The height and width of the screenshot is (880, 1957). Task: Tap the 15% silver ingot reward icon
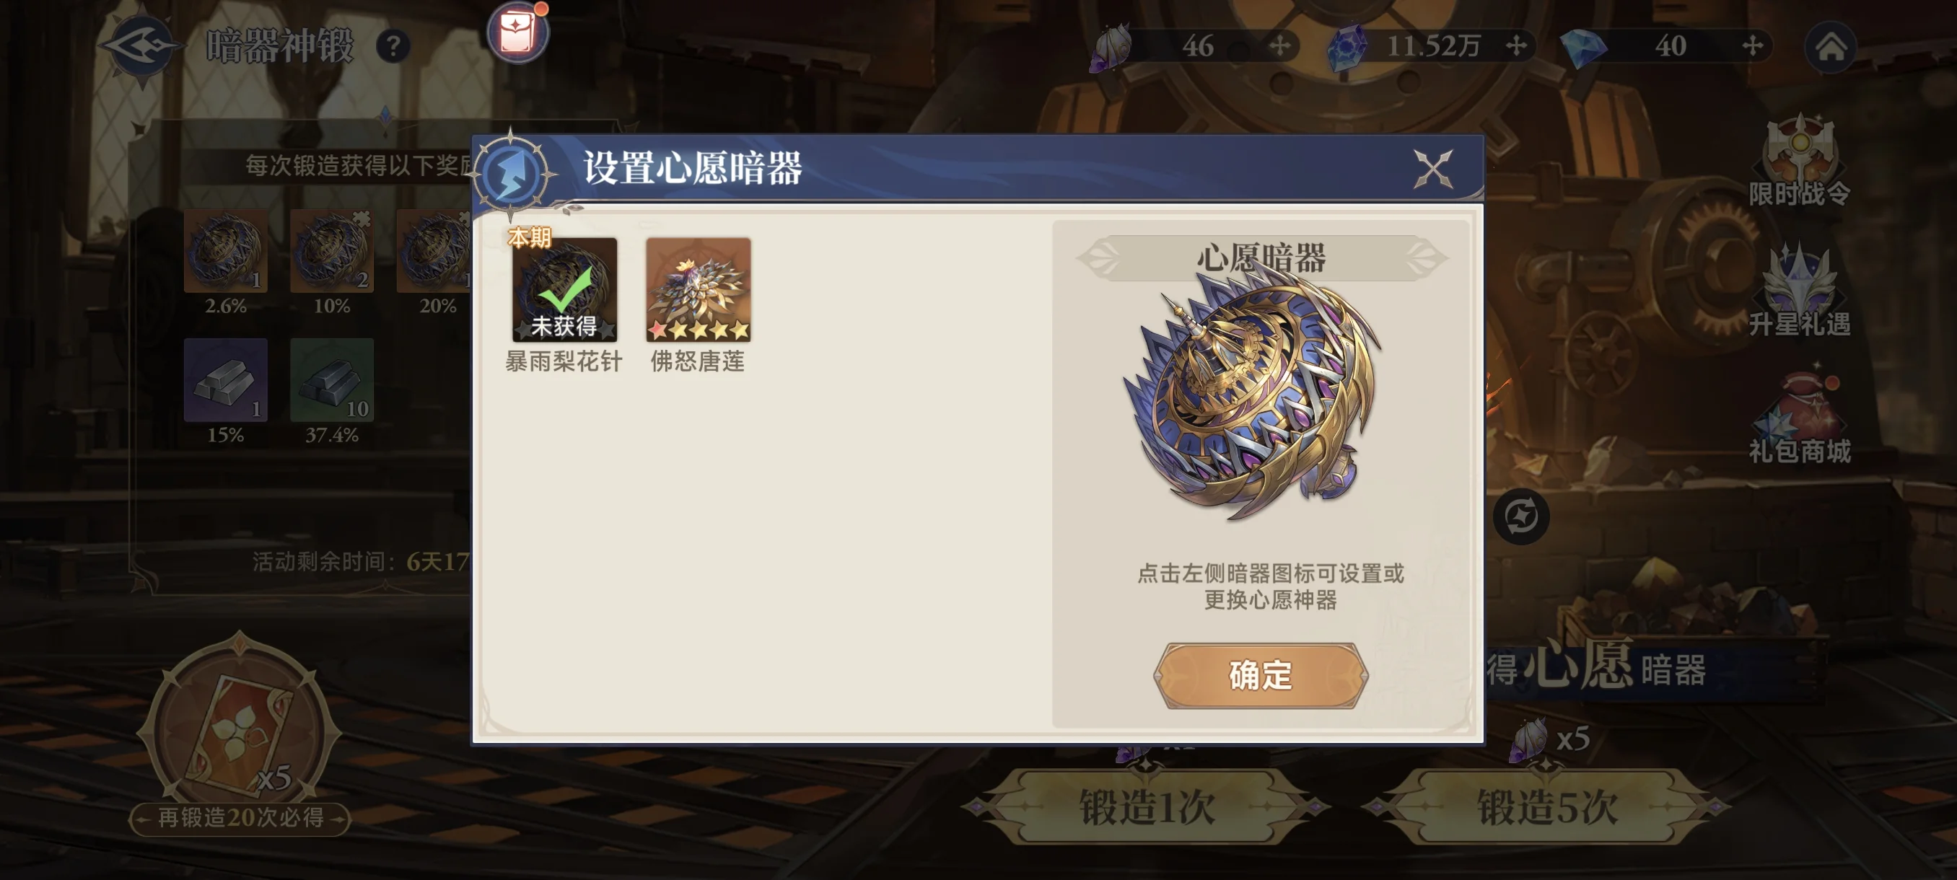point(226,379)
